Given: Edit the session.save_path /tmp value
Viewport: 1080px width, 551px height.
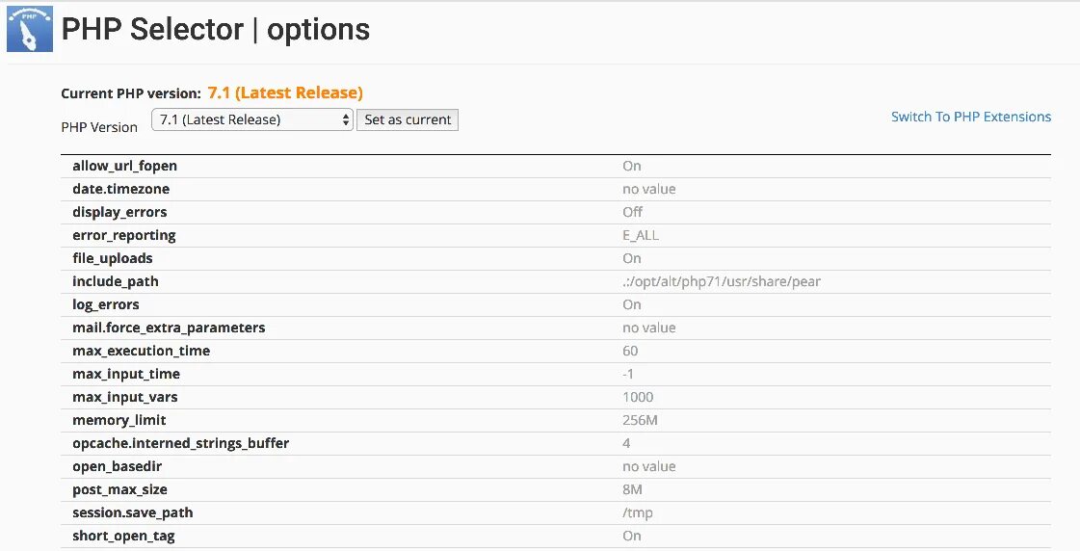Looking at the screenshot, I should [638, 512].
